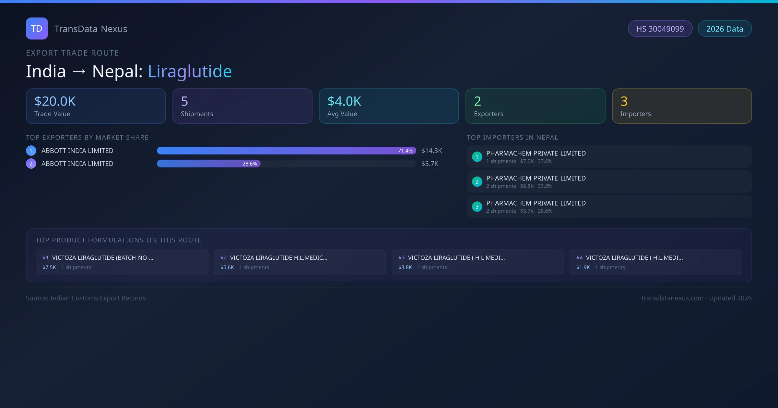This screenshot has height=408, width=778.
Task: Click the HS 30049099 badge
Action: (x=660, y=29)
